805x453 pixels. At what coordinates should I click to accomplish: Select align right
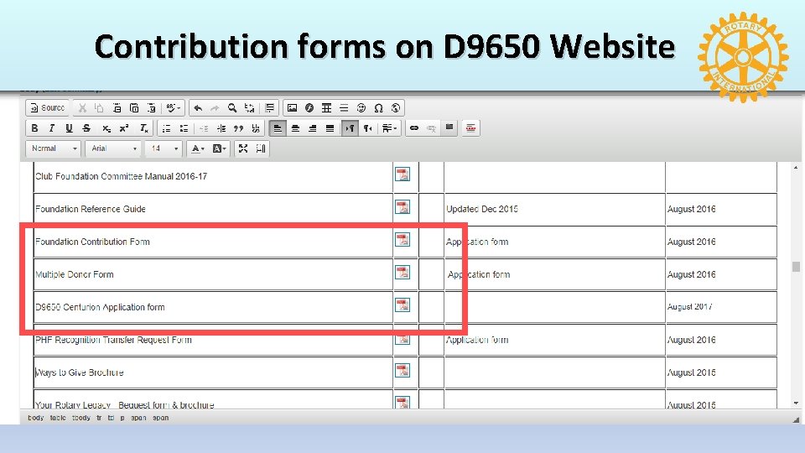point(312,128)
